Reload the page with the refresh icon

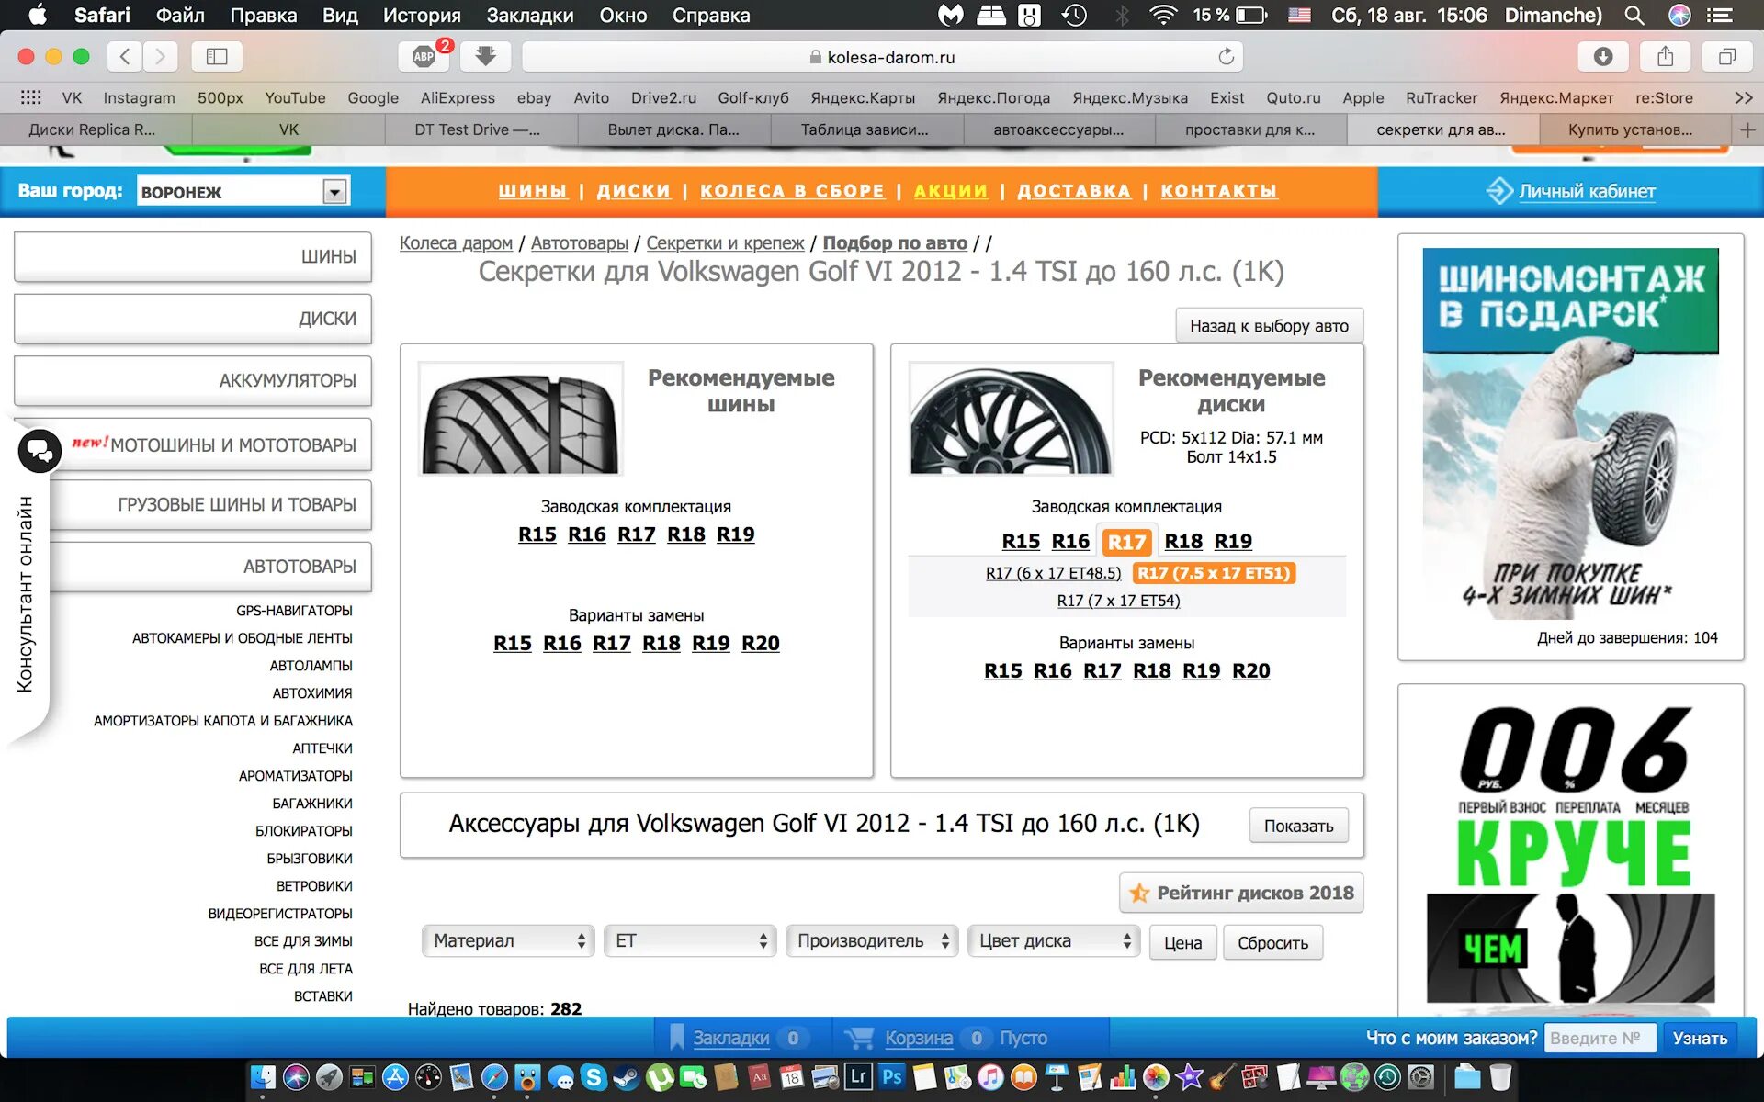tap(1226, 57)
